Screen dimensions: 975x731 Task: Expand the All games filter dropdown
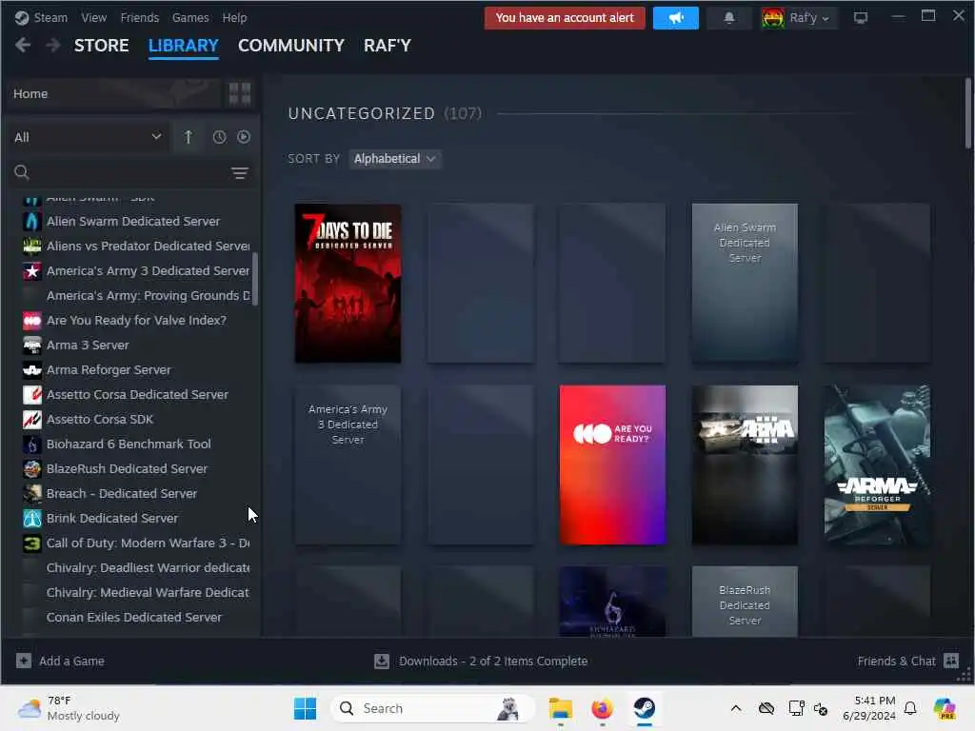(x=88, y=137)
